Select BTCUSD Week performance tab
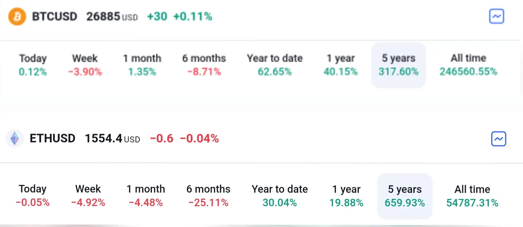The image size is (523, 227). click(x=85, y=65)
